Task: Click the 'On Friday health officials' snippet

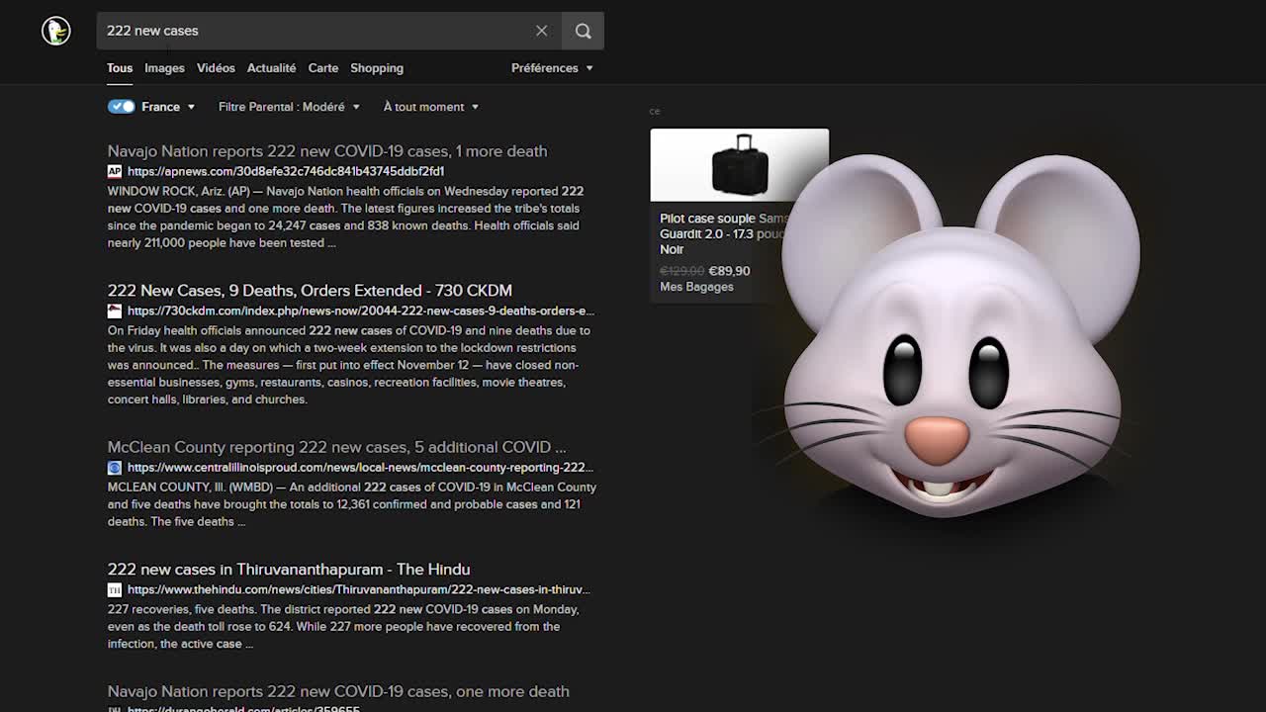Action: 349,365
